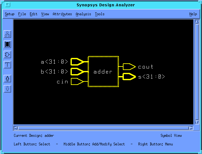Click the Synopsys Design Analyzer title bar
The height and width of the screenshot is (154, 202).
point(106,5)
